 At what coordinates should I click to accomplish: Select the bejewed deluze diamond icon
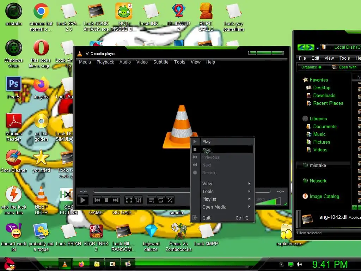tap(151, 237)
